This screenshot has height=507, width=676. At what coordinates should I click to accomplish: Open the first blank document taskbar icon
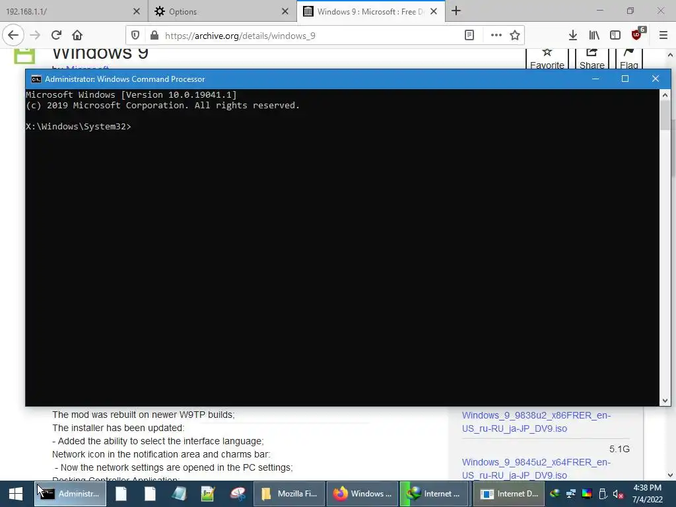(x=121, y=494)
